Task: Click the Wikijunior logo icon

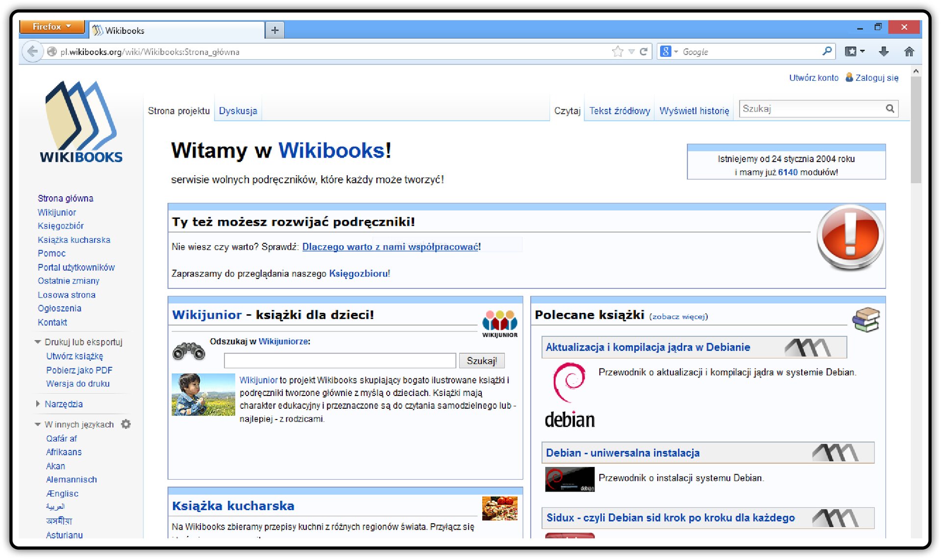Action: point(499,324)
